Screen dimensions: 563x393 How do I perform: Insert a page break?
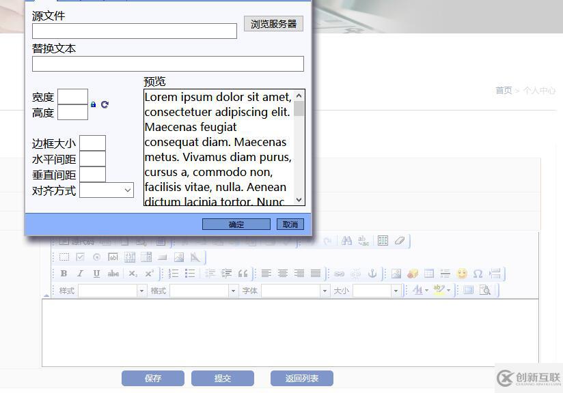(495, 274)
